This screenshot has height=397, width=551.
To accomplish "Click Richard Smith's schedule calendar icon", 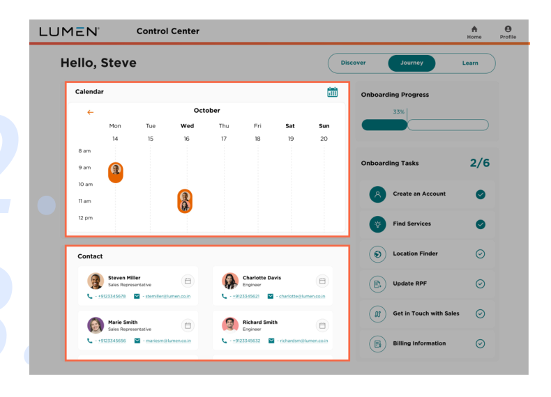I will pyautogui.click(x=322, y=326).
